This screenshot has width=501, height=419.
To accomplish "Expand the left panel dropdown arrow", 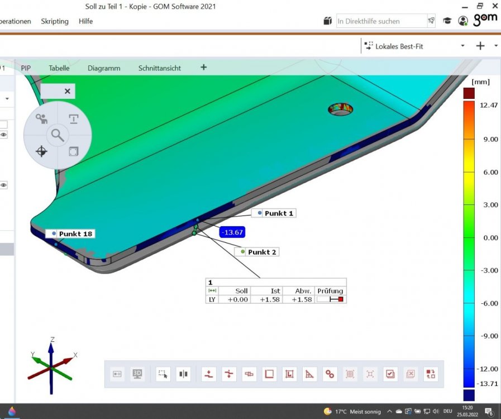I will [7, 98].
